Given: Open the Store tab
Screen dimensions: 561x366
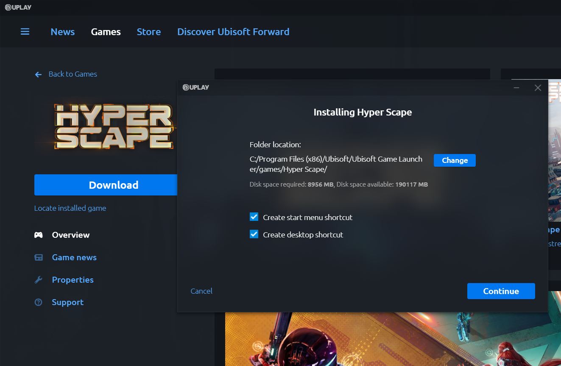Looking at the screenshot, I should point(149,32).
